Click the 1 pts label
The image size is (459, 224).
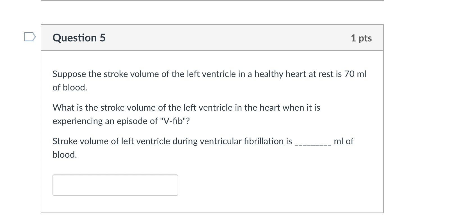[x=361, y=38]
